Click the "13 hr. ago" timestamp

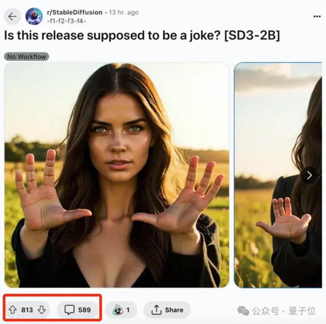tap(124, 12)
